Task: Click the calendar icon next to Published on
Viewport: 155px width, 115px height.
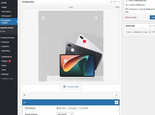Action: point(126,9)
